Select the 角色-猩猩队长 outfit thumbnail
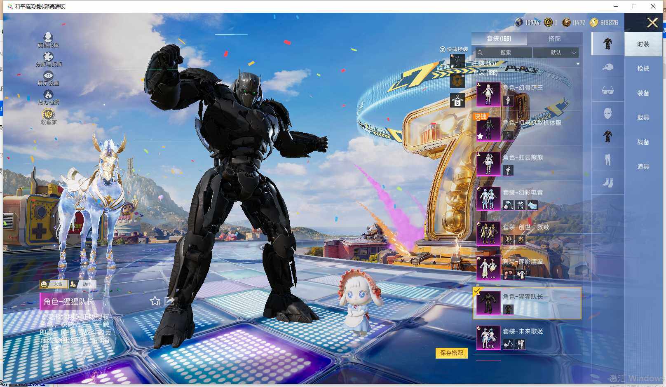 tap(488, 303)
